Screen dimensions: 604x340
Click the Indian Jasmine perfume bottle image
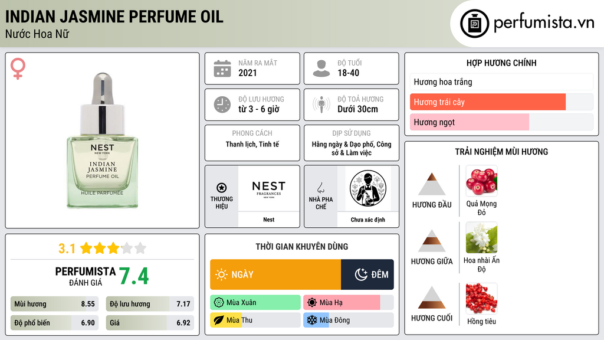point(103,140)
